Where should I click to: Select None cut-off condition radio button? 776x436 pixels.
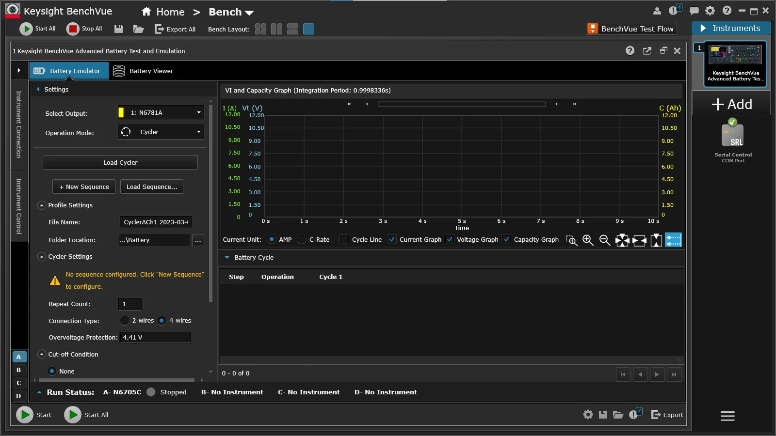point(52,371)
